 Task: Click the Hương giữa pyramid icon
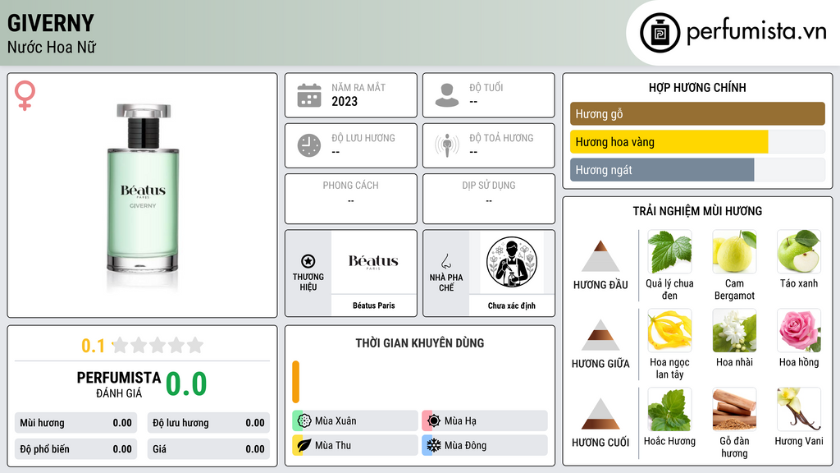click(x=600, y=335)
